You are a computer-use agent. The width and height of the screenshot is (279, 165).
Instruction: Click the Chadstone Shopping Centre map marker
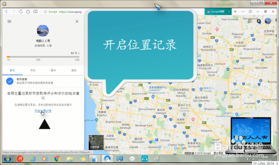[x=153, y=96]
